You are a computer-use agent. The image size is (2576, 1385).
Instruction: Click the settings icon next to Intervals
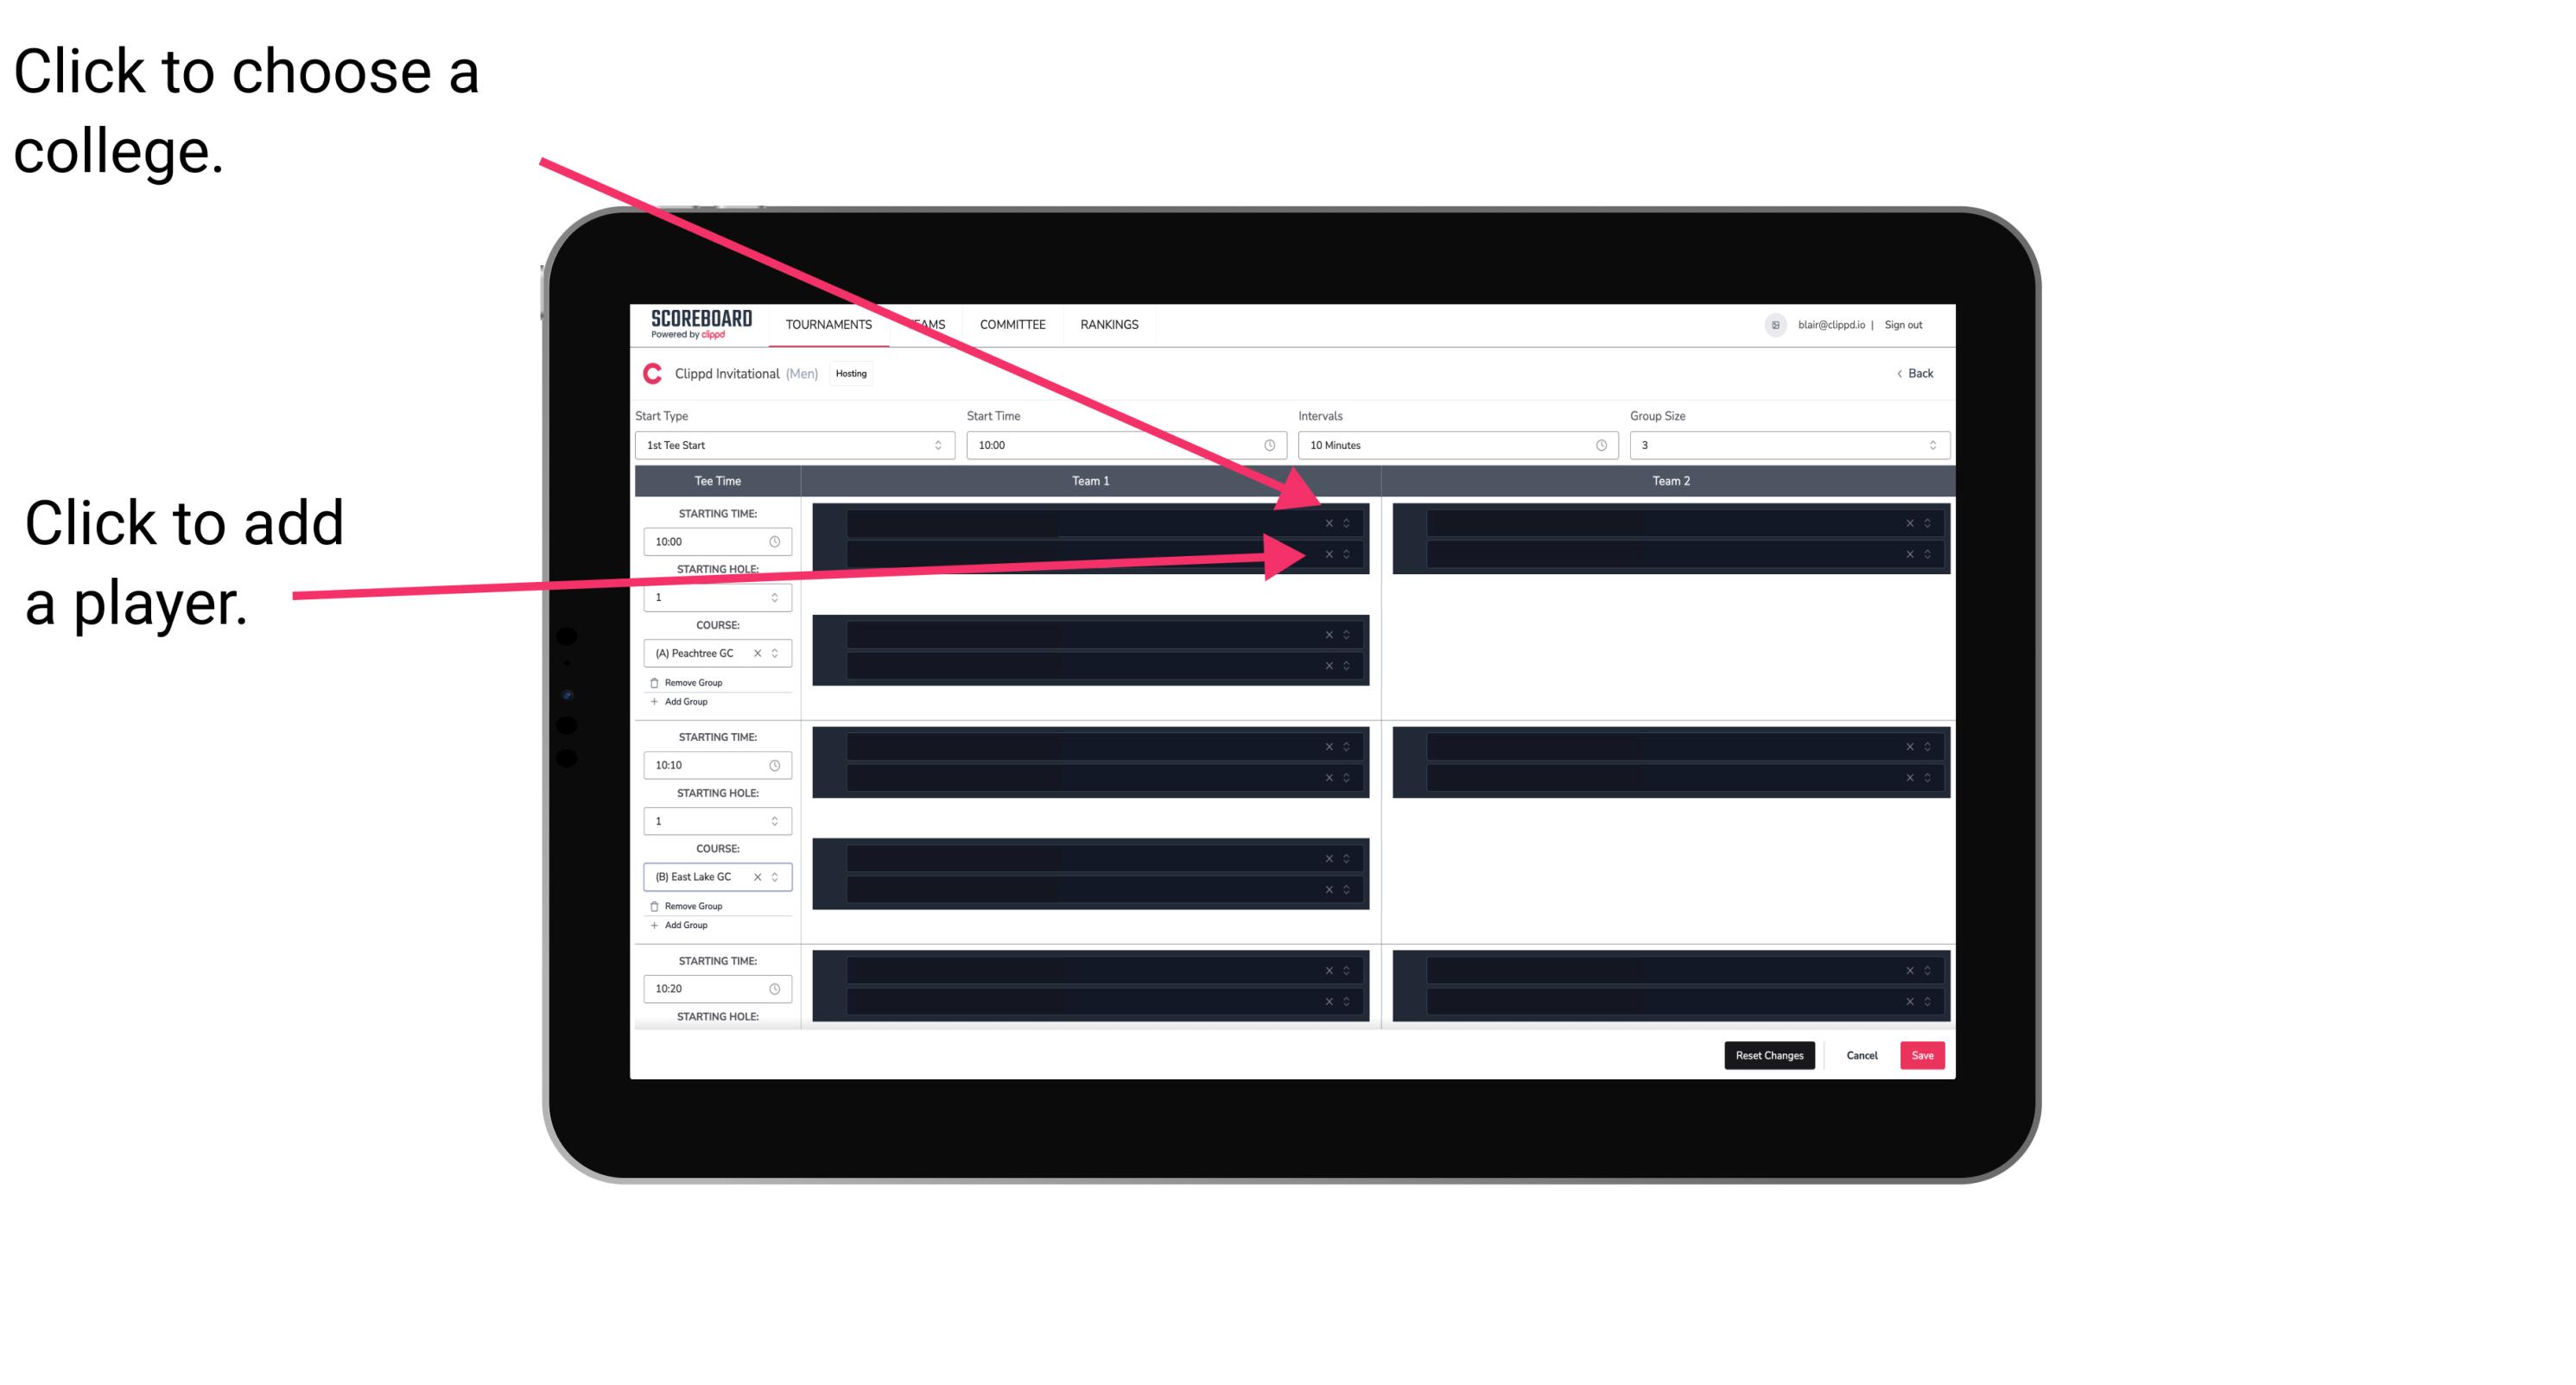pyautogui.click(x=1600, y=446)
